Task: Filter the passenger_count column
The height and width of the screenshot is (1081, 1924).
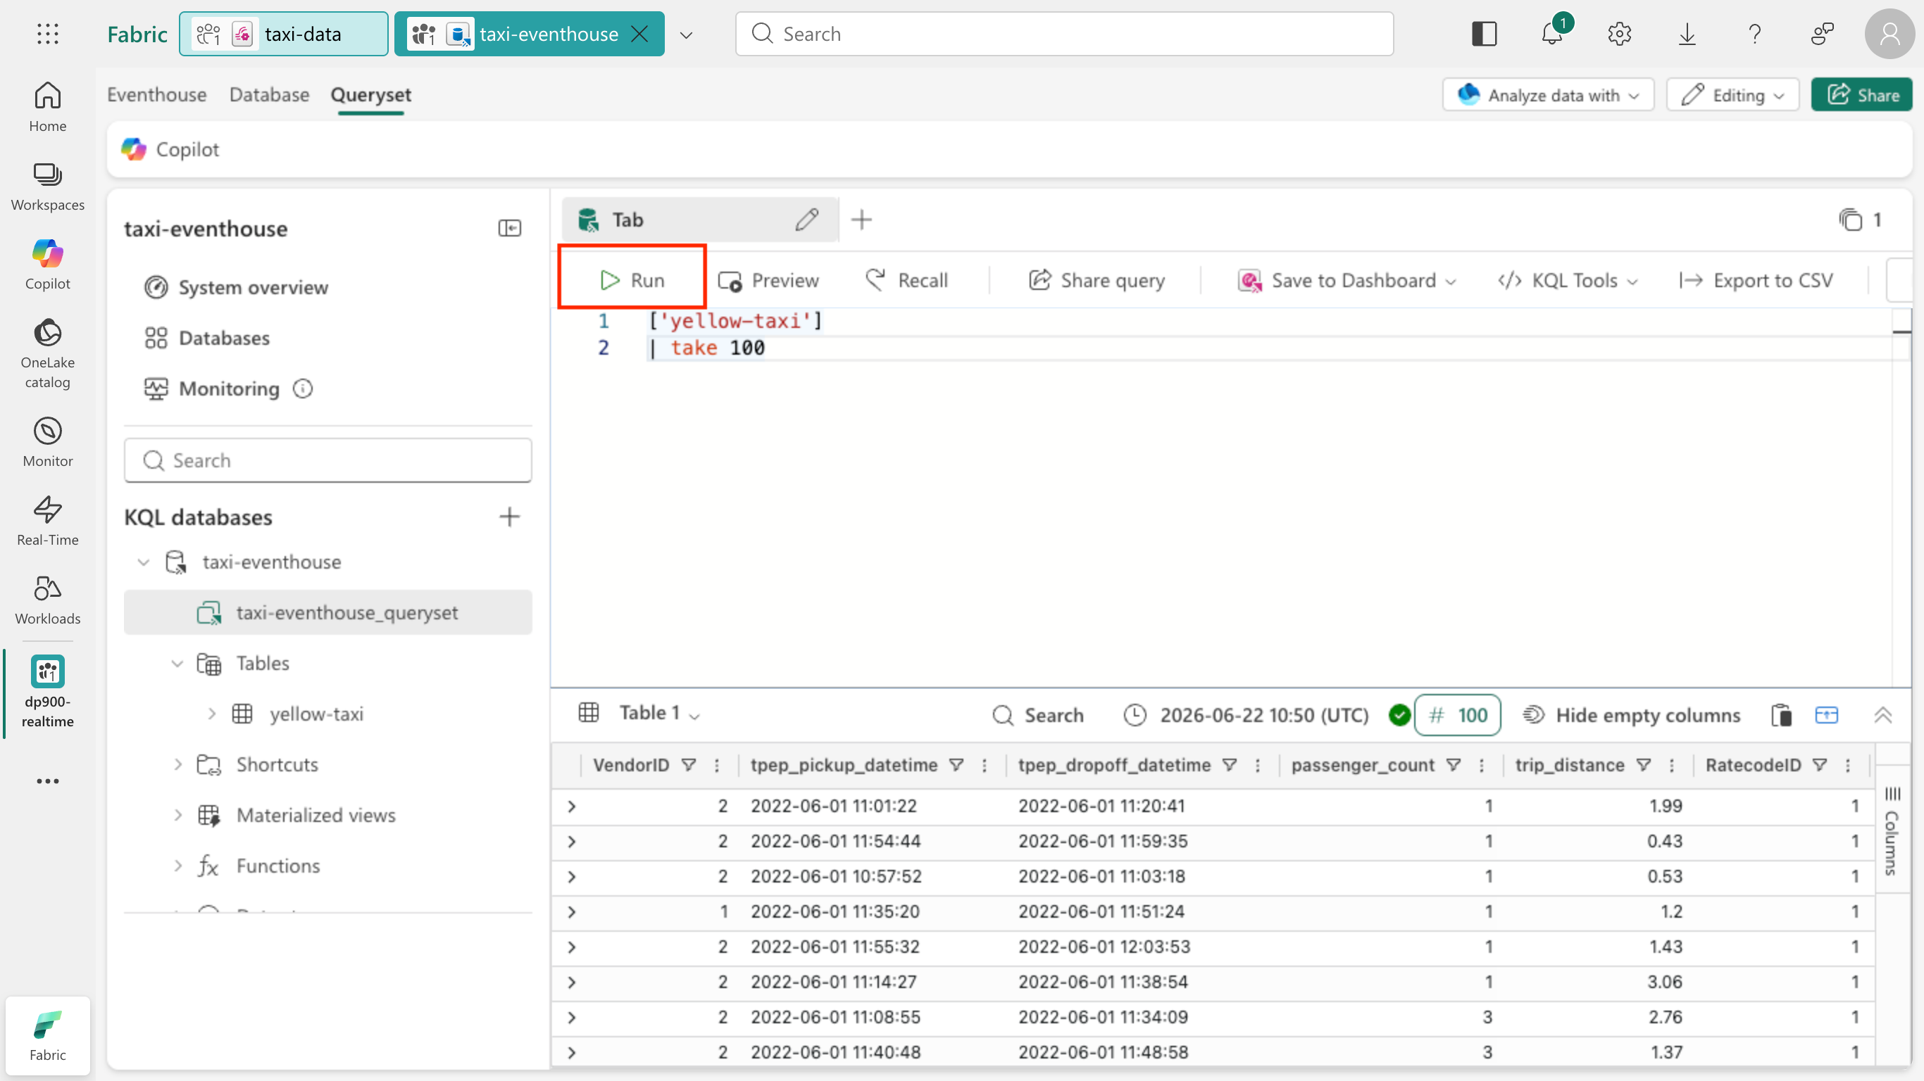Action: (x=1454, y=765)
